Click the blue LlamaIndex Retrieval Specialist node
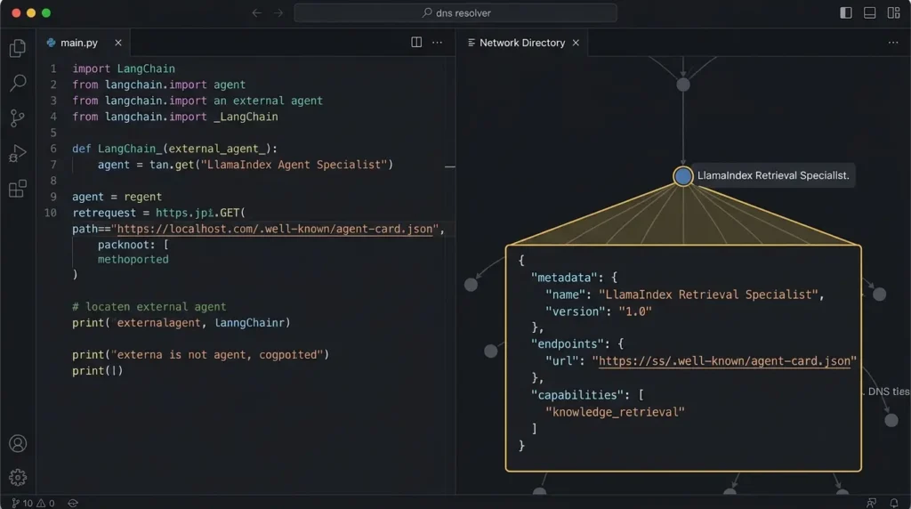 tap(682, 175)
